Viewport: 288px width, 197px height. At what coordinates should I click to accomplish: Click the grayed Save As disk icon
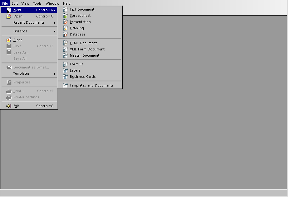click(9, 52)
